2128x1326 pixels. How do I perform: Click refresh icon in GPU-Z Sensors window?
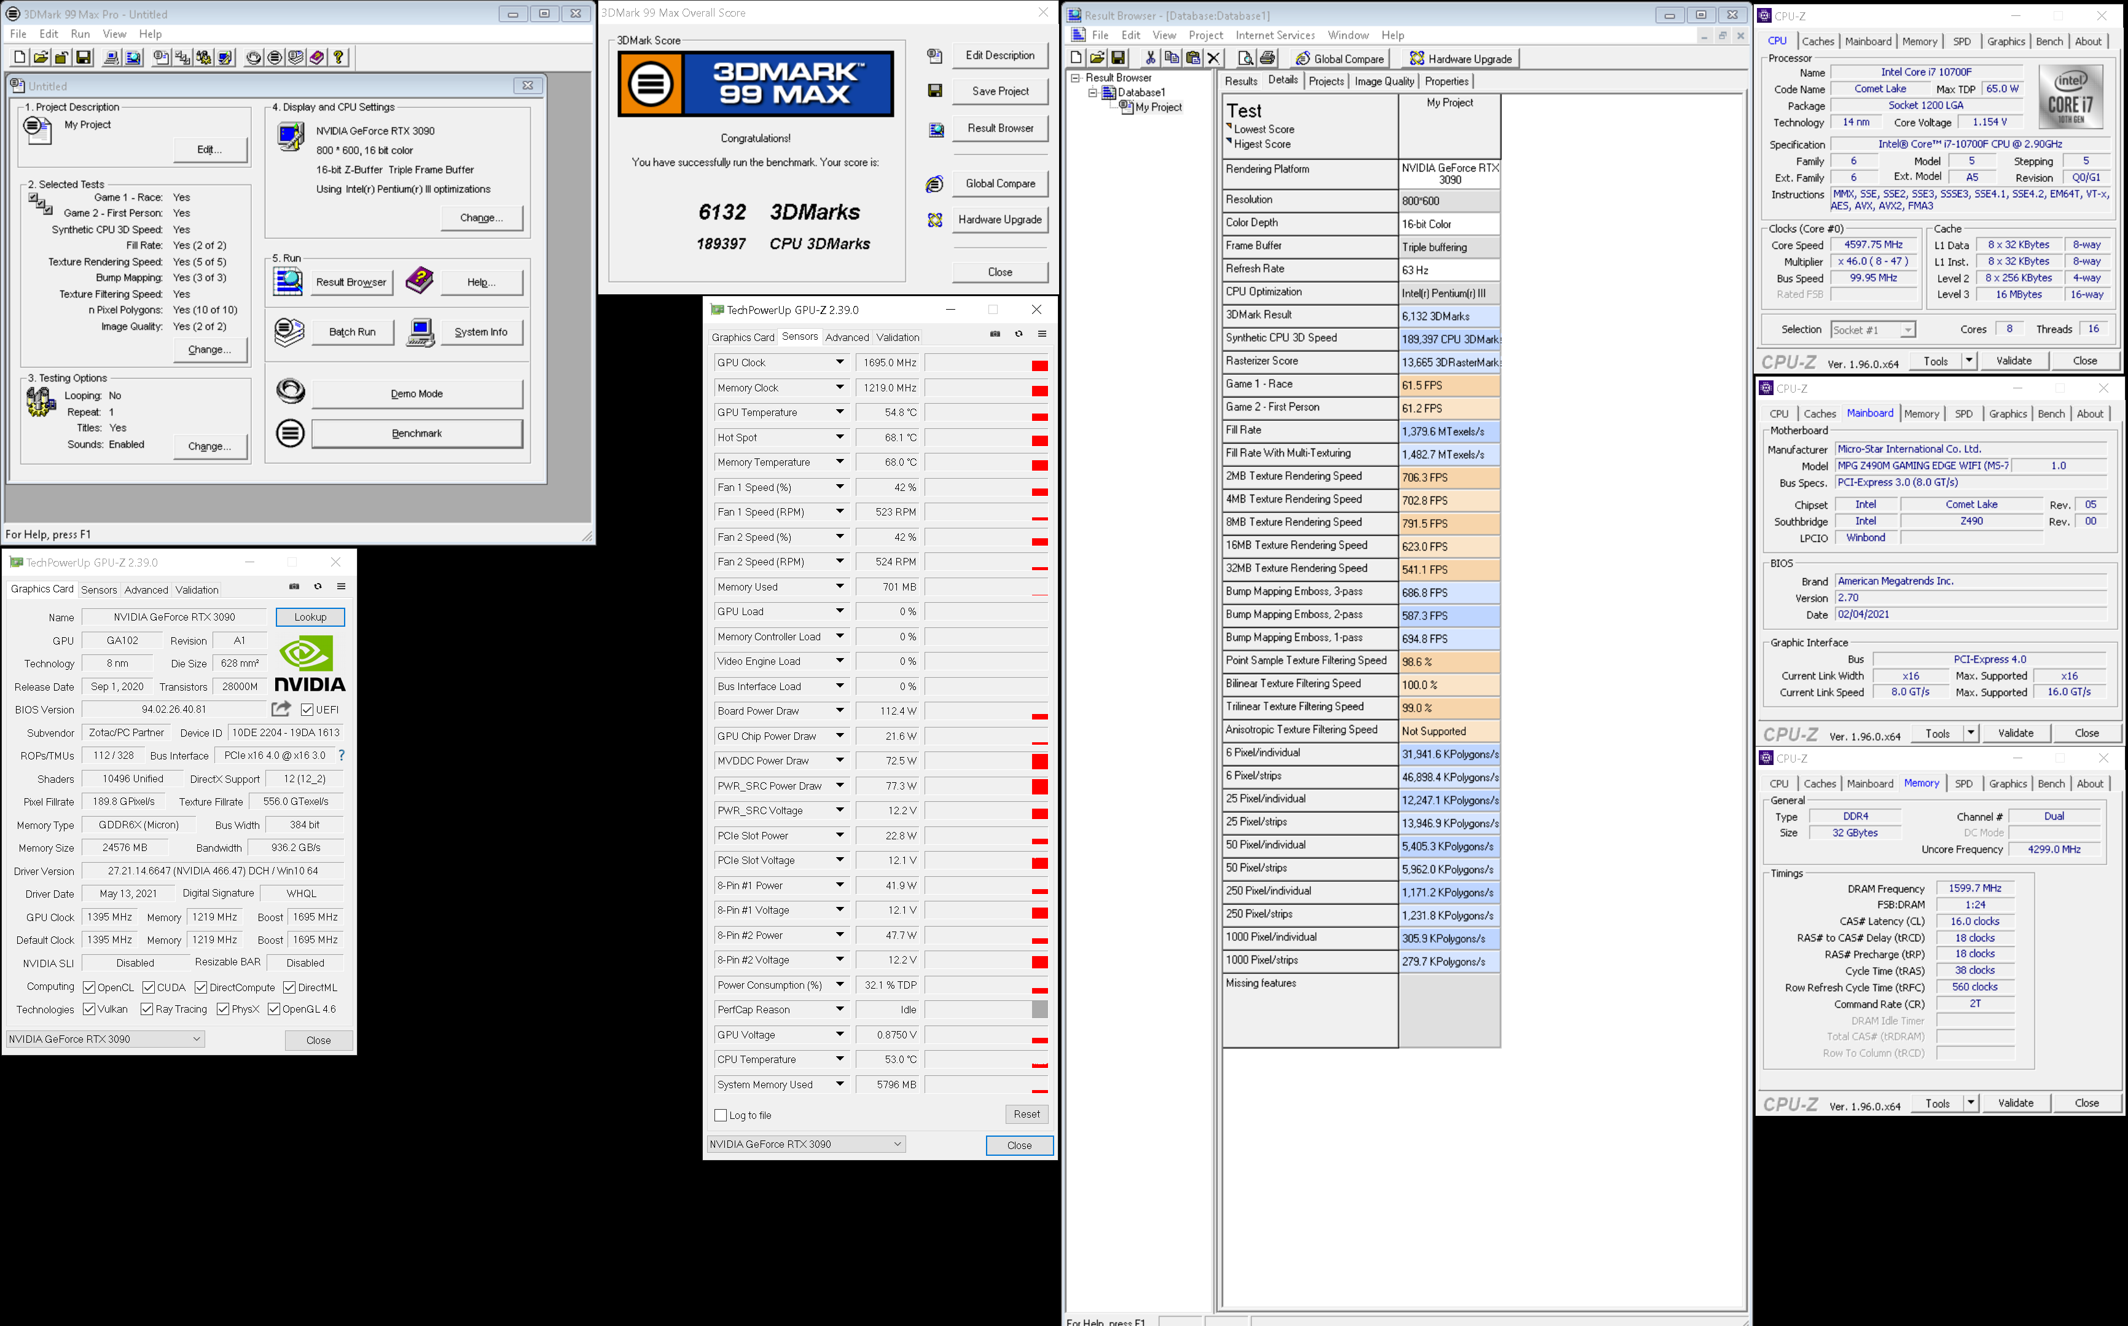(1019, 334)
